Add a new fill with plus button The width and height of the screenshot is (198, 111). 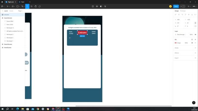coord(195,39)
